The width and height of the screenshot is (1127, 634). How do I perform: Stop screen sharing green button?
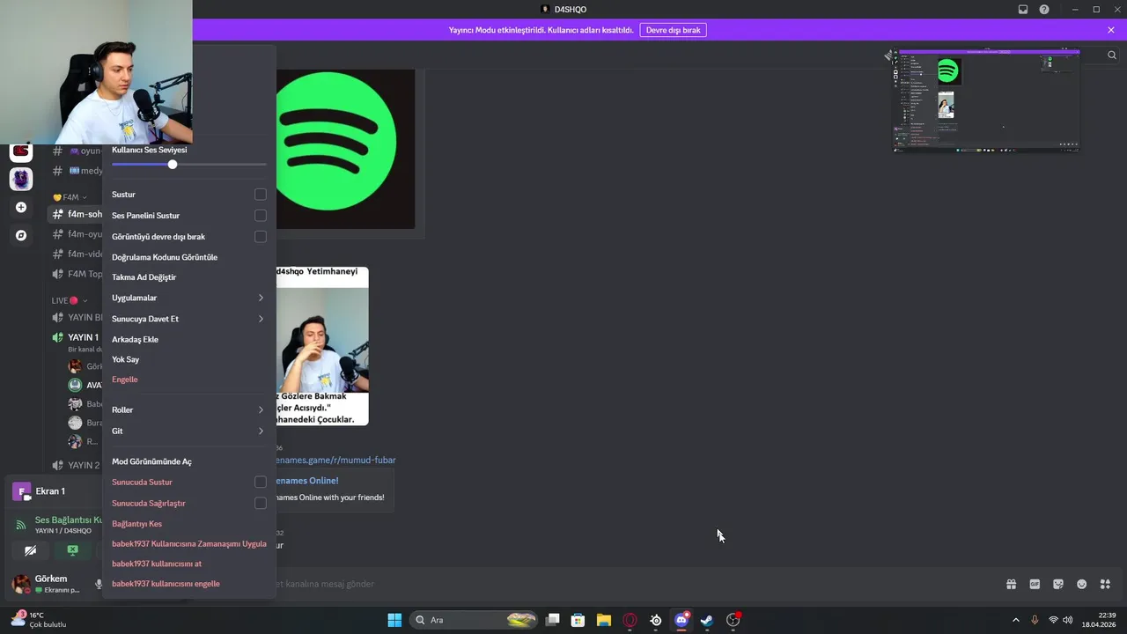[72, 550]
